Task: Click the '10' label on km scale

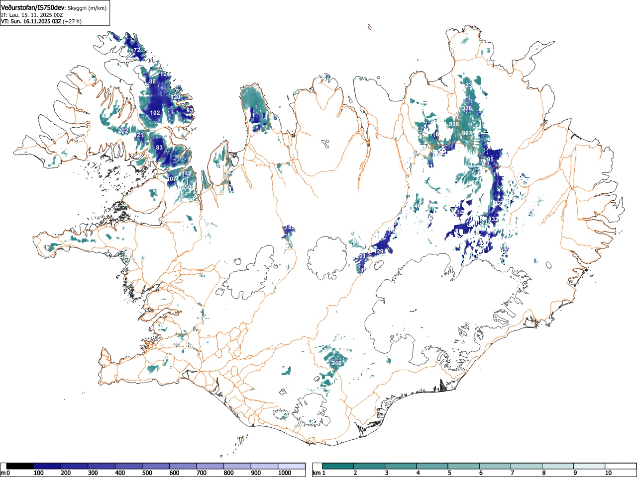Action: (608, 473)
